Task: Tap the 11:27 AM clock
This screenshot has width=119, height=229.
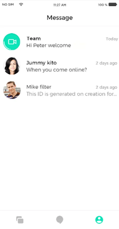Action: 60,5
